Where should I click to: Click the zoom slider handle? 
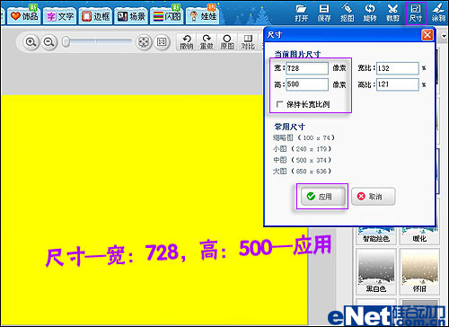(x=66, y=42)
